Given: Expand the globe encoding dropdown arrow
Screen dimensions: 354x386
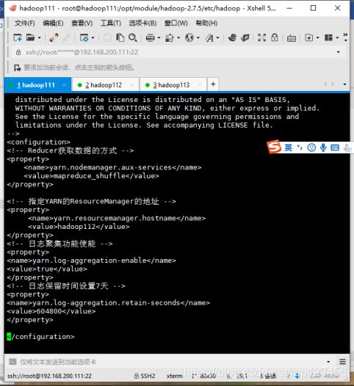Looking at the screenshot, I should tap(198, 38).
